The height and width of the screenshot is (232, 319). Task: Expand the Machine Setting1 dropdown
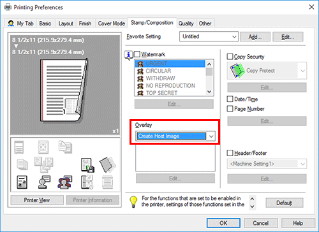coord(302,164)
